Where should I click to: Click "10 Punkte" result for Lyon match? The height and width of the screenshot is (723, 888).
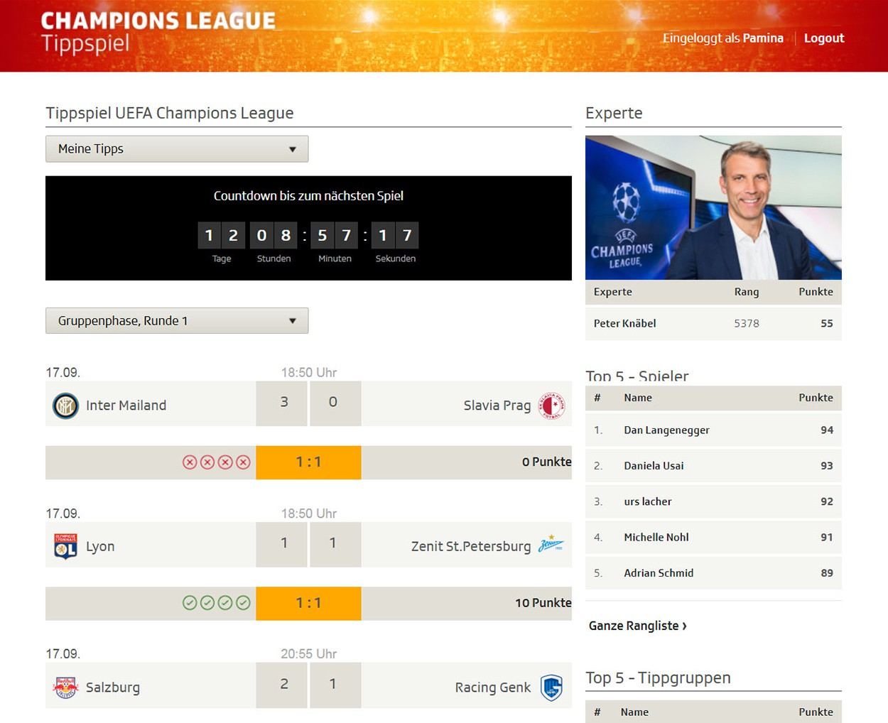click(x=543, y=602)
